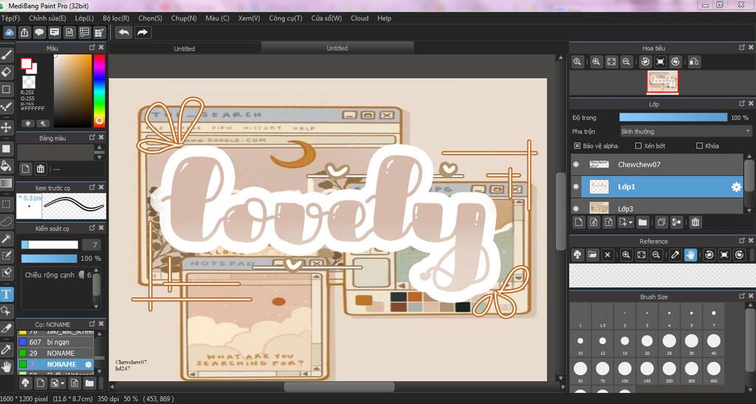Viewport: 756px width, 404px height.
Task: Flip the canvas view in Navigator
Action: coord(694,62)
